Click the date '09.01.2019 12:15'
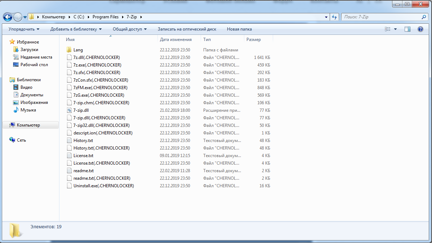This screenshot has width=432, height=243. [175, 156]
